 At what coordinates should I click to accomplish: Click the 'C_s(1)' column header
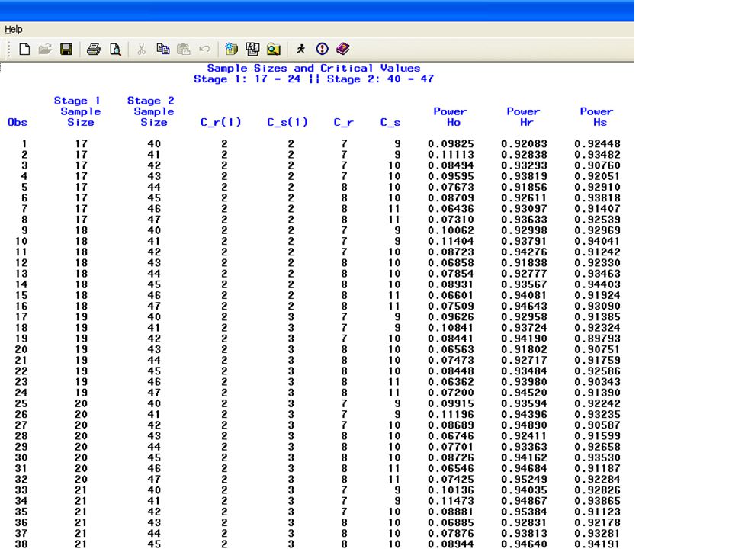click(287, 122)
